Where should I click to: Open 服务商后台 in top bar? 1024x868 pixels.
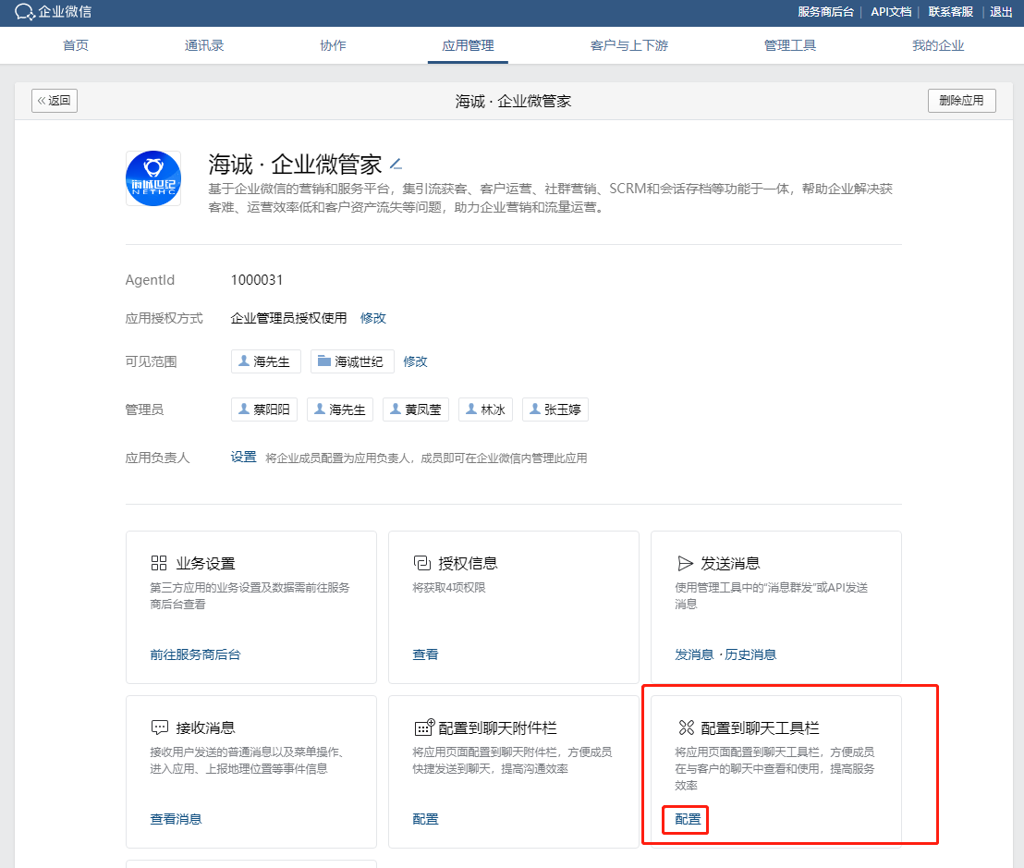tap(825, 12)
